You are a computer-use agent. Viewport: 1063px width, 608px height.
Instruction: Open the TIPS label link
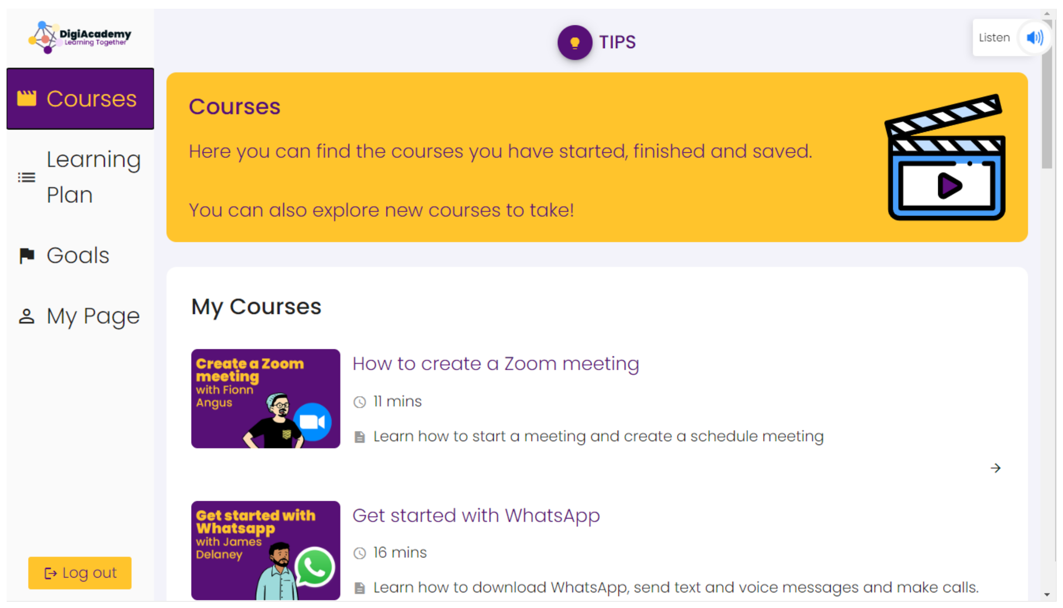pyautogui.click(x=617, y=42)
